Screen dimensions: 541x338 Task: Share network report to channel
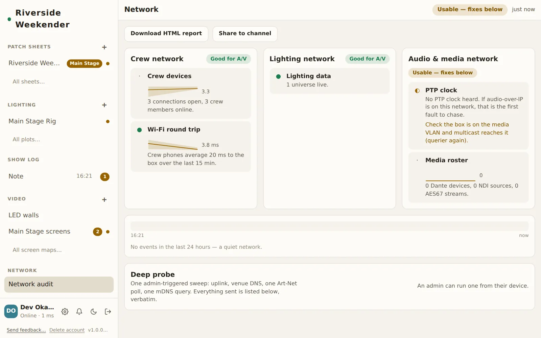(x=245, y=34)
